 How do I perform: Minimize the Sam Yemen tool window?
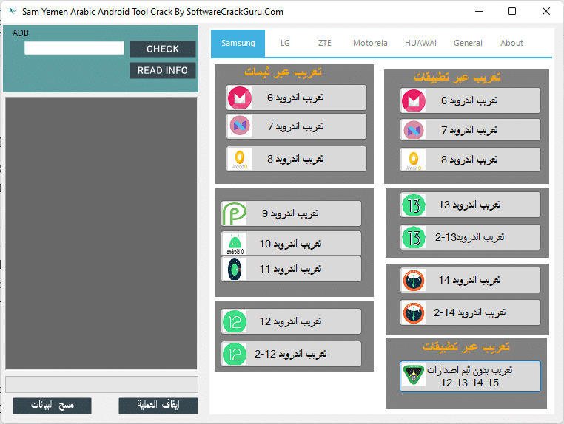479,12
